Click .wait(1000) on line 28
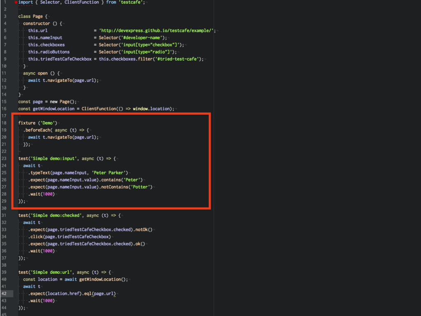Screen dimensions: 421x316 [x=42, y=194]
